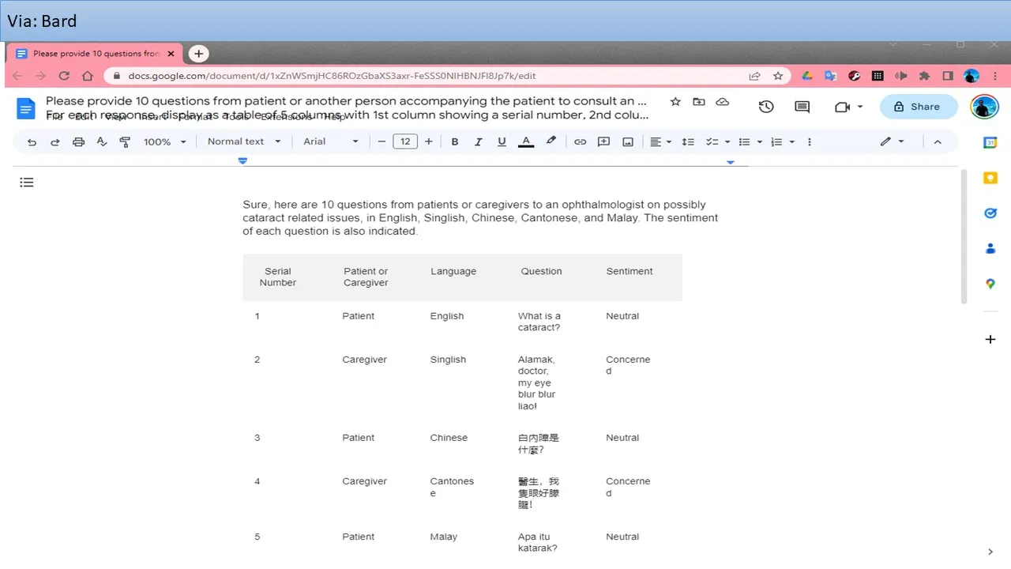Click the vertical document scrollbar
1011x569 pixels.
tap(963, 237)
